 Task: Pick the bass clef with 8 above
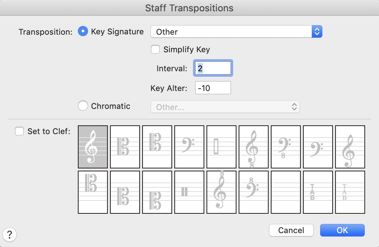click(254, 192)
